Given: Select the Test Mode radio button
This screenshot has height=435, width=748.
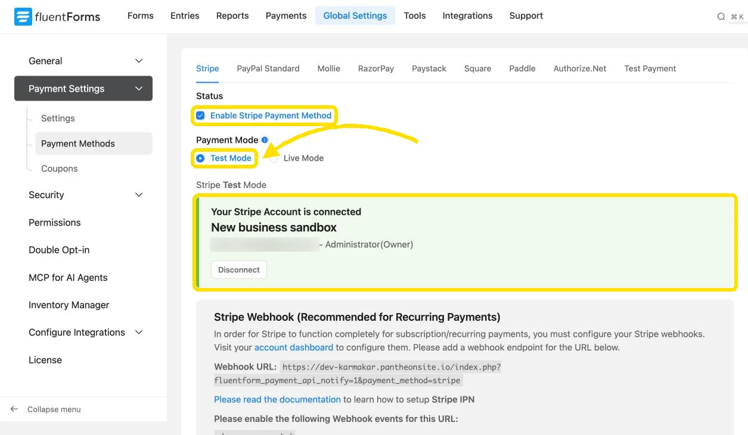Looking at the screenshot, I should click(200, 158).
